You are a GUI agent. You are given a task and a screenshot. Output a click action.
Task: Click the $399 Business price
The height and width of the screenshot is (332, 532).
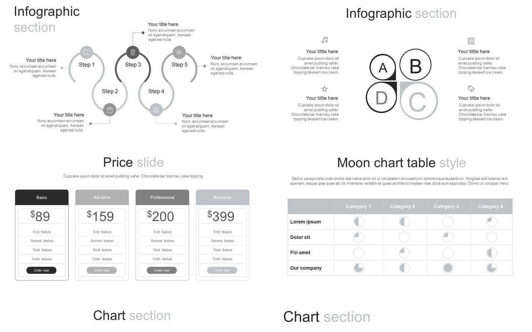coord(221,216)
